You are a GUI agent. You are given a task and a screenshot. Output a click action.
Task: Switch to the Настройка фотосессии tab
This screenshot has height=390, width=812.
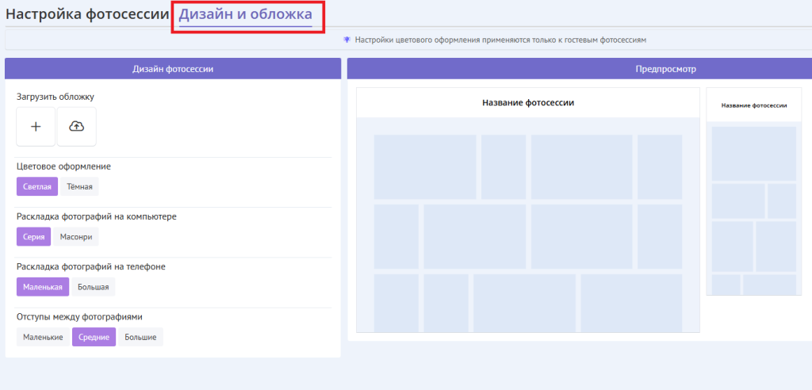point(87,14)
